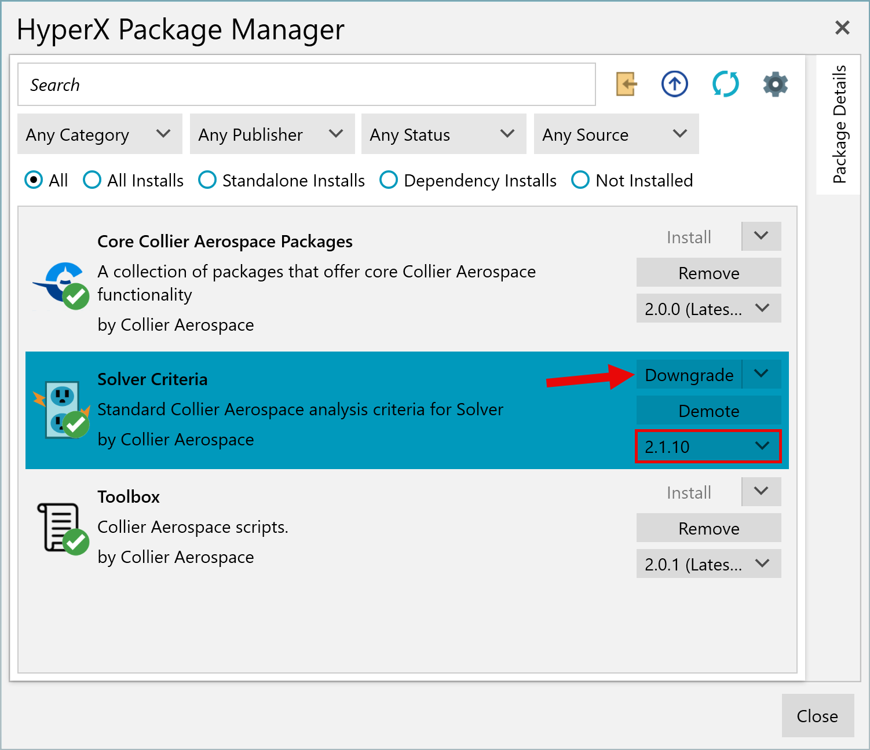
Task: Click the Downgrade button for Solver Criteria
Action: click(x=689, y=374)
